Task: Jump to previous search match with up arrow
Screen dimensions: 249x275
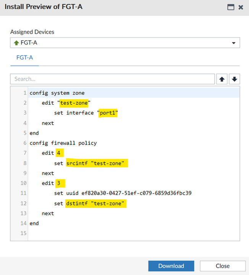Action: [x=222, y=79]
